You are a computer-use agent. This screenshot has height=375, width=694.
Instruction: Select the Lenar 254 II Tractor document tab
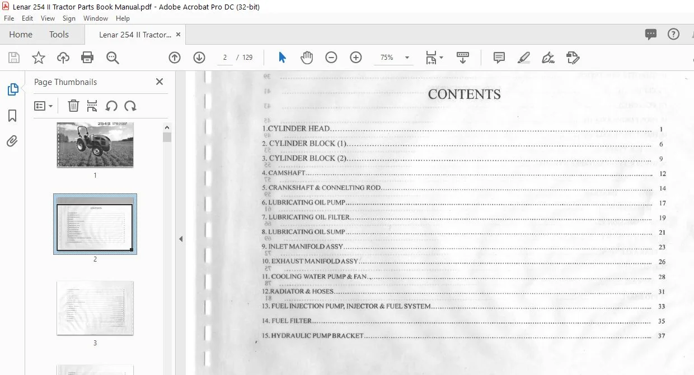point(135,35)
